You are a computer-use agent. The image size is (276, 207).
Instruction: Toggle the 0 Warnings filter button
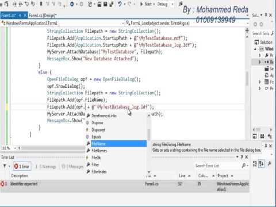coord(45,167)
